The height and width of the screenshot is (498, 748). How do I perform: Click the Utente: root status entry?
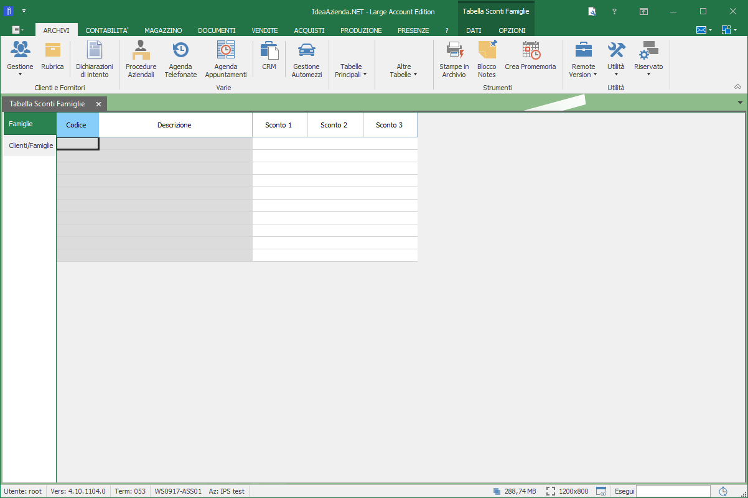[23, 491]
